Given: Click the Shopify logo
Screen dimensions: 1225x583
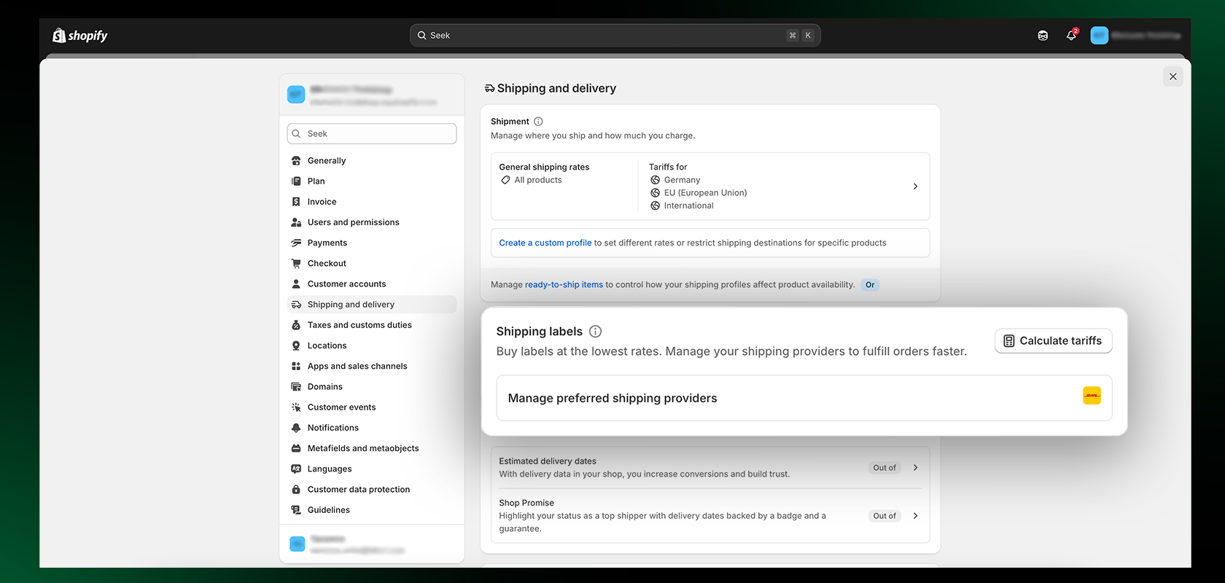Looking at the screenshot, I should click(80, 35).
